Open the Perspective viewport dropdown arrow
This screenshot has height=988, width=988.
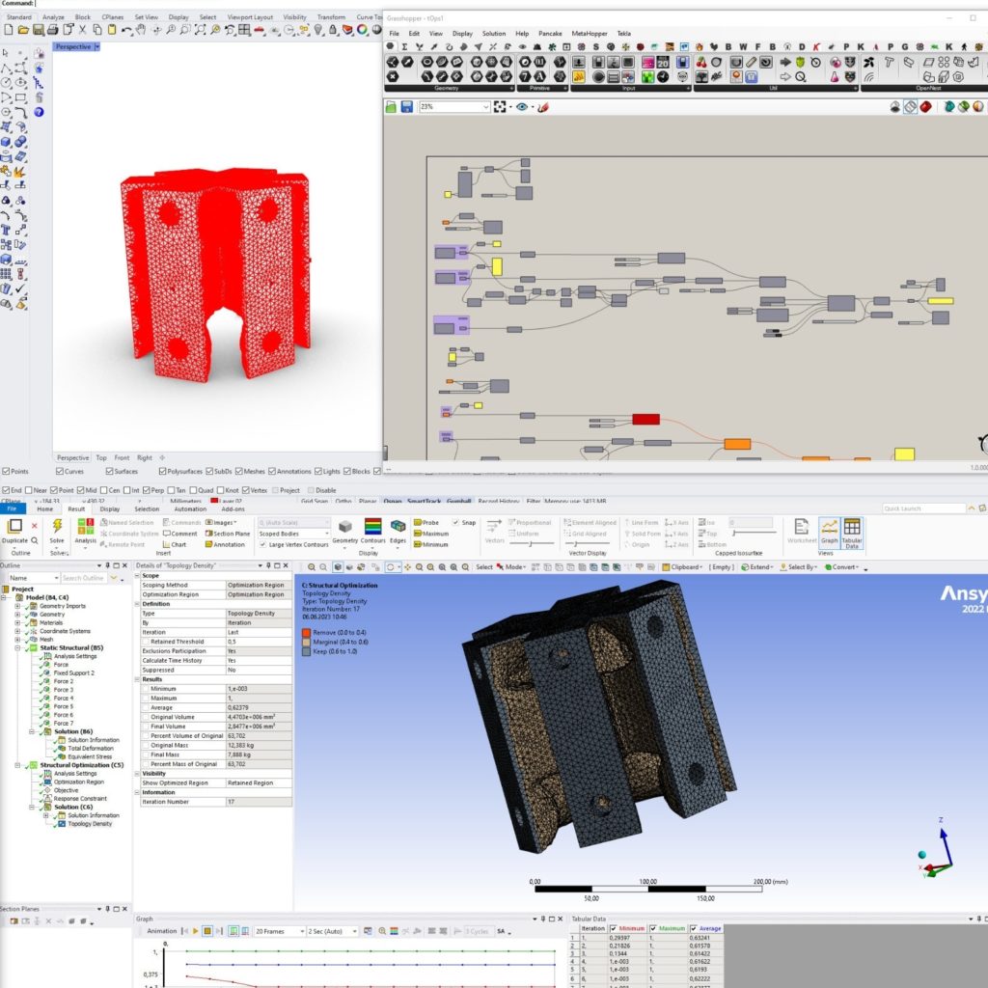[x=97, y=46]
